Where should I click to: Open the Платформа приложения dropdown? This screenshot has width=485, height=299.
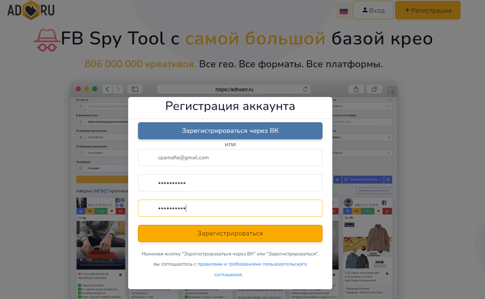(102, 137)
